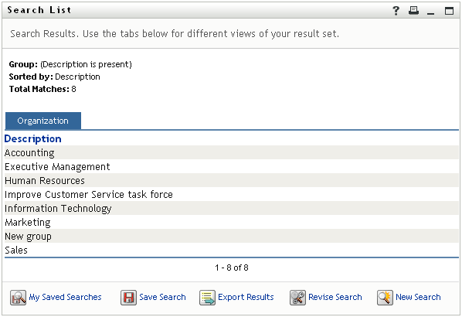Click the Export Results icon
This screenshot has width=462, height=317.
pos(207,297)
